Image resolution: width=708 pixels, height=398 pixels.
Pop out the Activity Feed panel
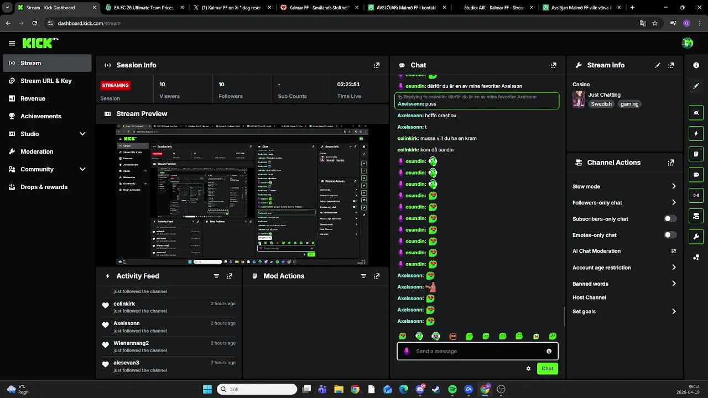[x=230, y=276]
